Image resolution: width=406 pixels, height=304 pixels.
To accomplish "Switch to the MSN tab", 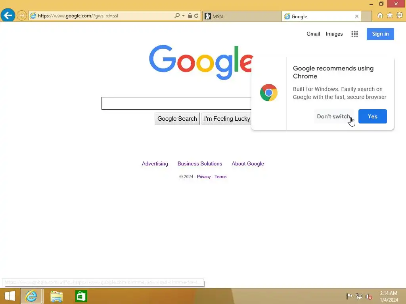I will [241, 16].
